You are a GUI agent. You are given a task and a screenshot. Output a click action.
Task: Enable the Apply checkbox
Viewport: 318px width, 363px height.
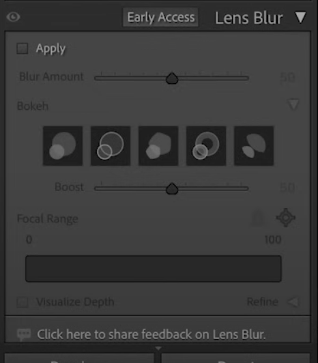click(23, 48)
